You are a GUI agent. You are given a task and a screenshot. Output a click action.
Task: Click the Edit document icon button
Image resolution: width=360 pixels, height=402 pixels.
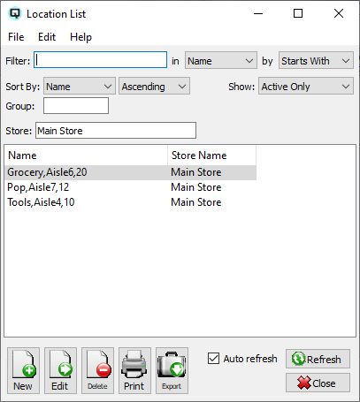click(x=60, y=370)
